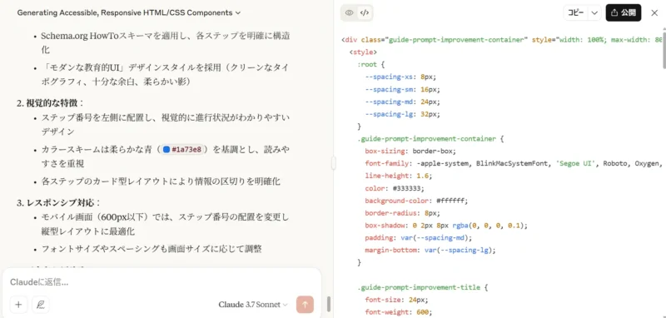This screenshot has width=666, height=318.
Task: Click the 'font-weight: 600;' code line
Action: [x=399, y=312]
